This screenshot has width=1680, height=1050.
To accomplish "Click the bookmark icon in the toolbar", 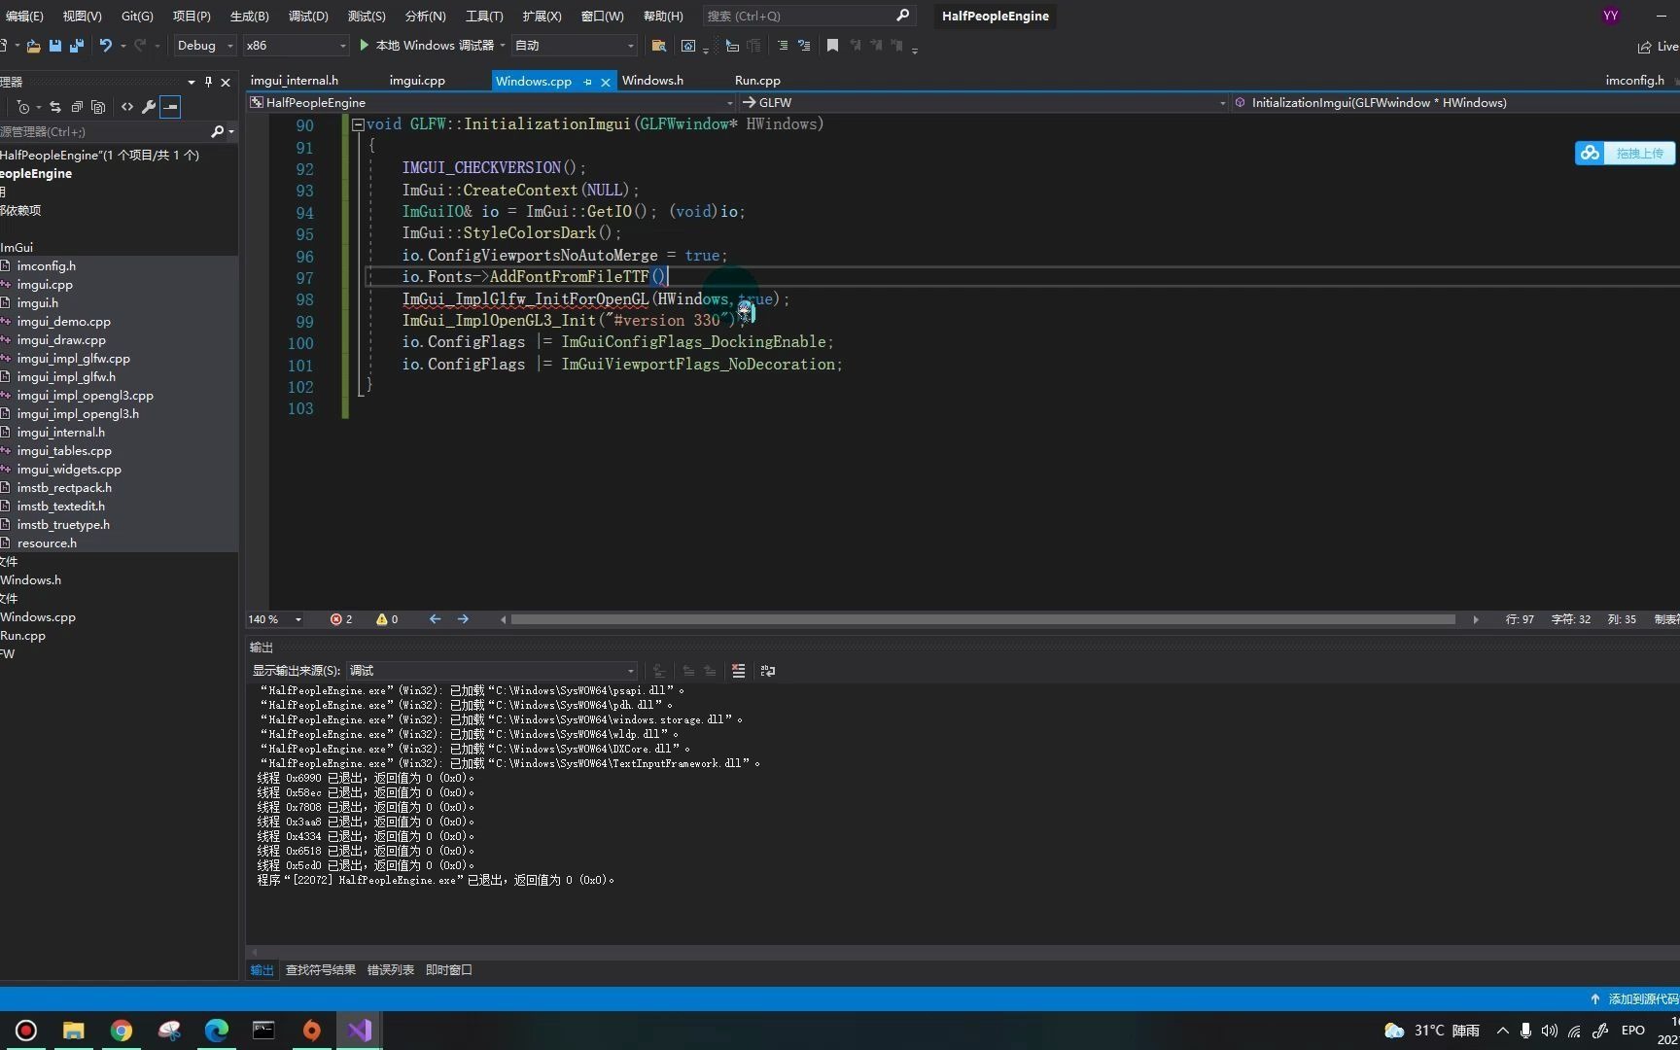I will coord(831,45).
